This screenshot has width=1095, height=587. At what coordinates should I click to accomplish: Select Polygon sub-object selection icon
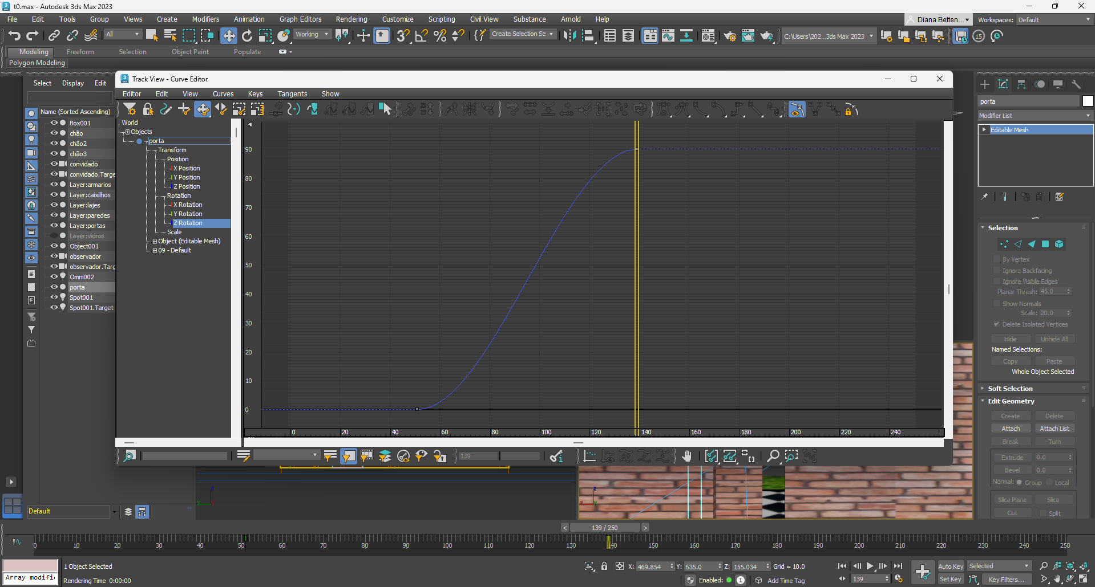(1045, 244)
